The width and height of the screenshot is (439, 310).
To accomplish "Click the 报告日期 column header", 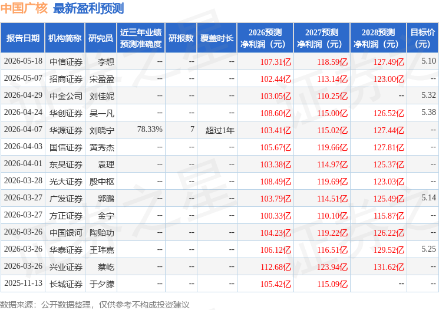I will point(22,38).
